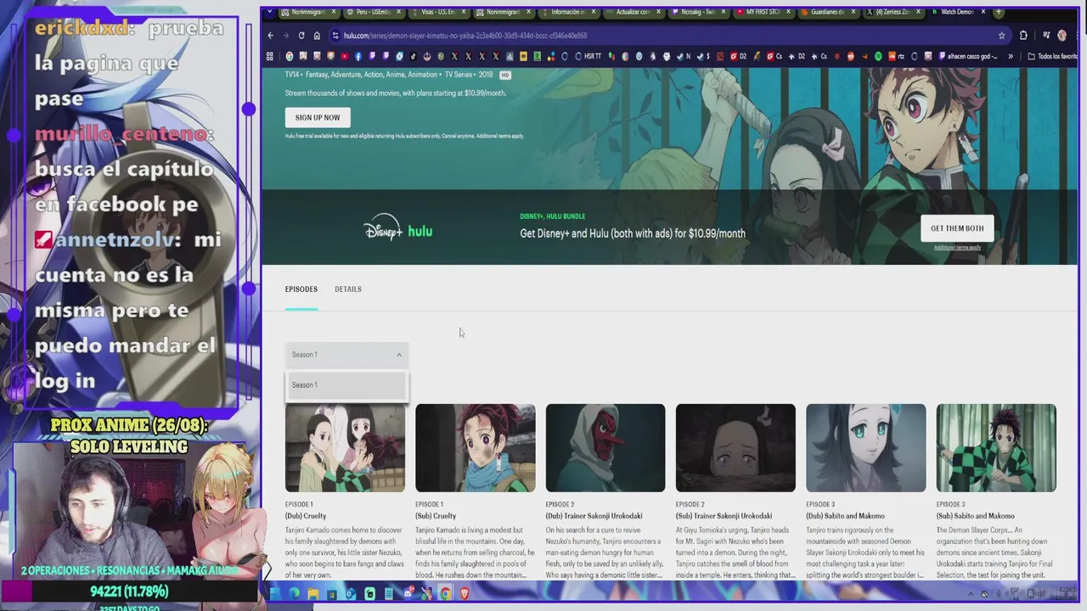The image size is (1087, 611).
Task: Open the '(Sub) Cruelty' episode thumbnail
Action: click(x=476, y=448)
